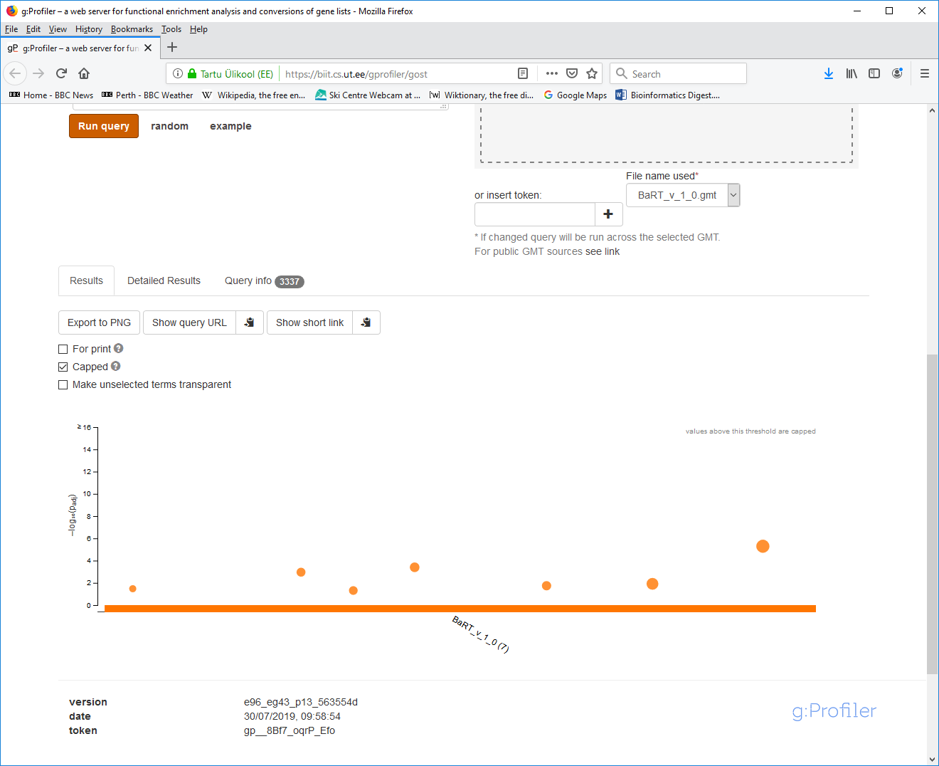
Task: Click the help icon next to Capped
Action: (x=116, y=366)
